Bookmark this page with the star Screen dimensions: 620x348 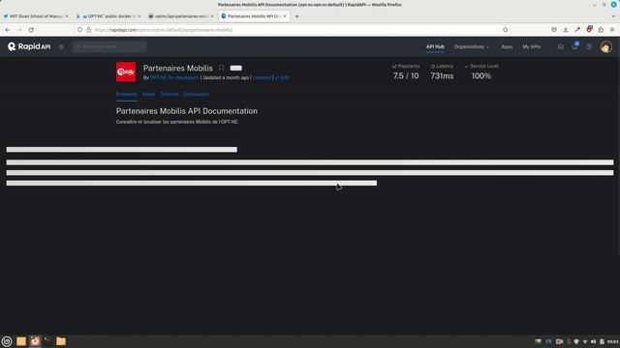[x=505, y=30]
